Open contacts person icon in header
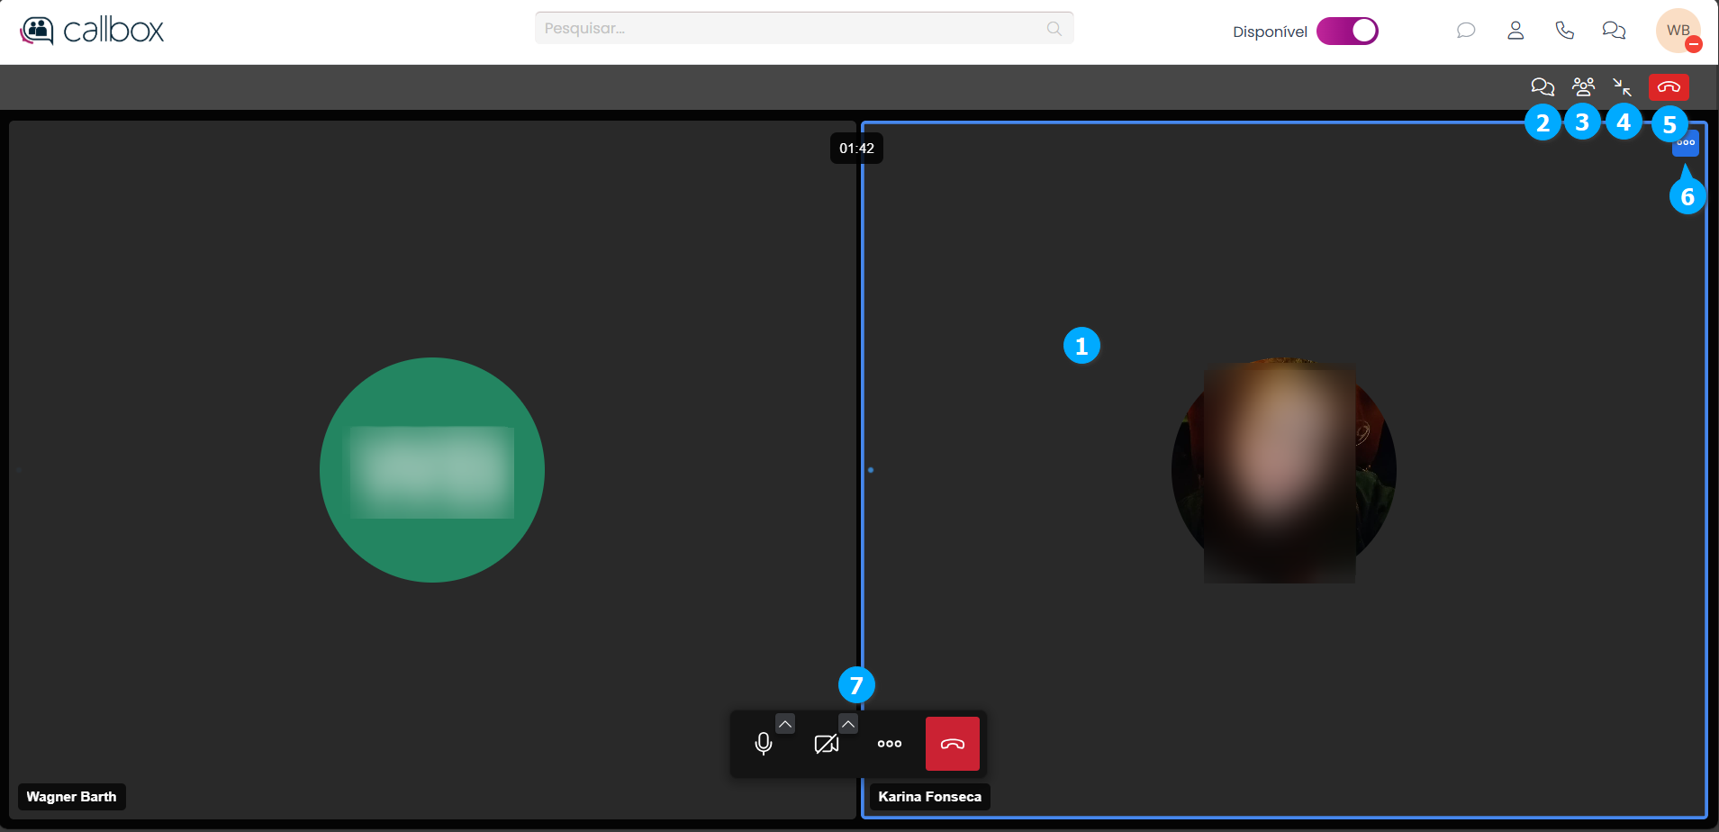Screen dimensions: 1719x832 click(1515, 31)
